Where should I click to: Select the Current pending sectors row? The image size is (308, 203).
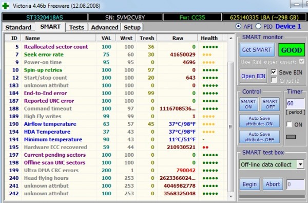coord(116,155)
